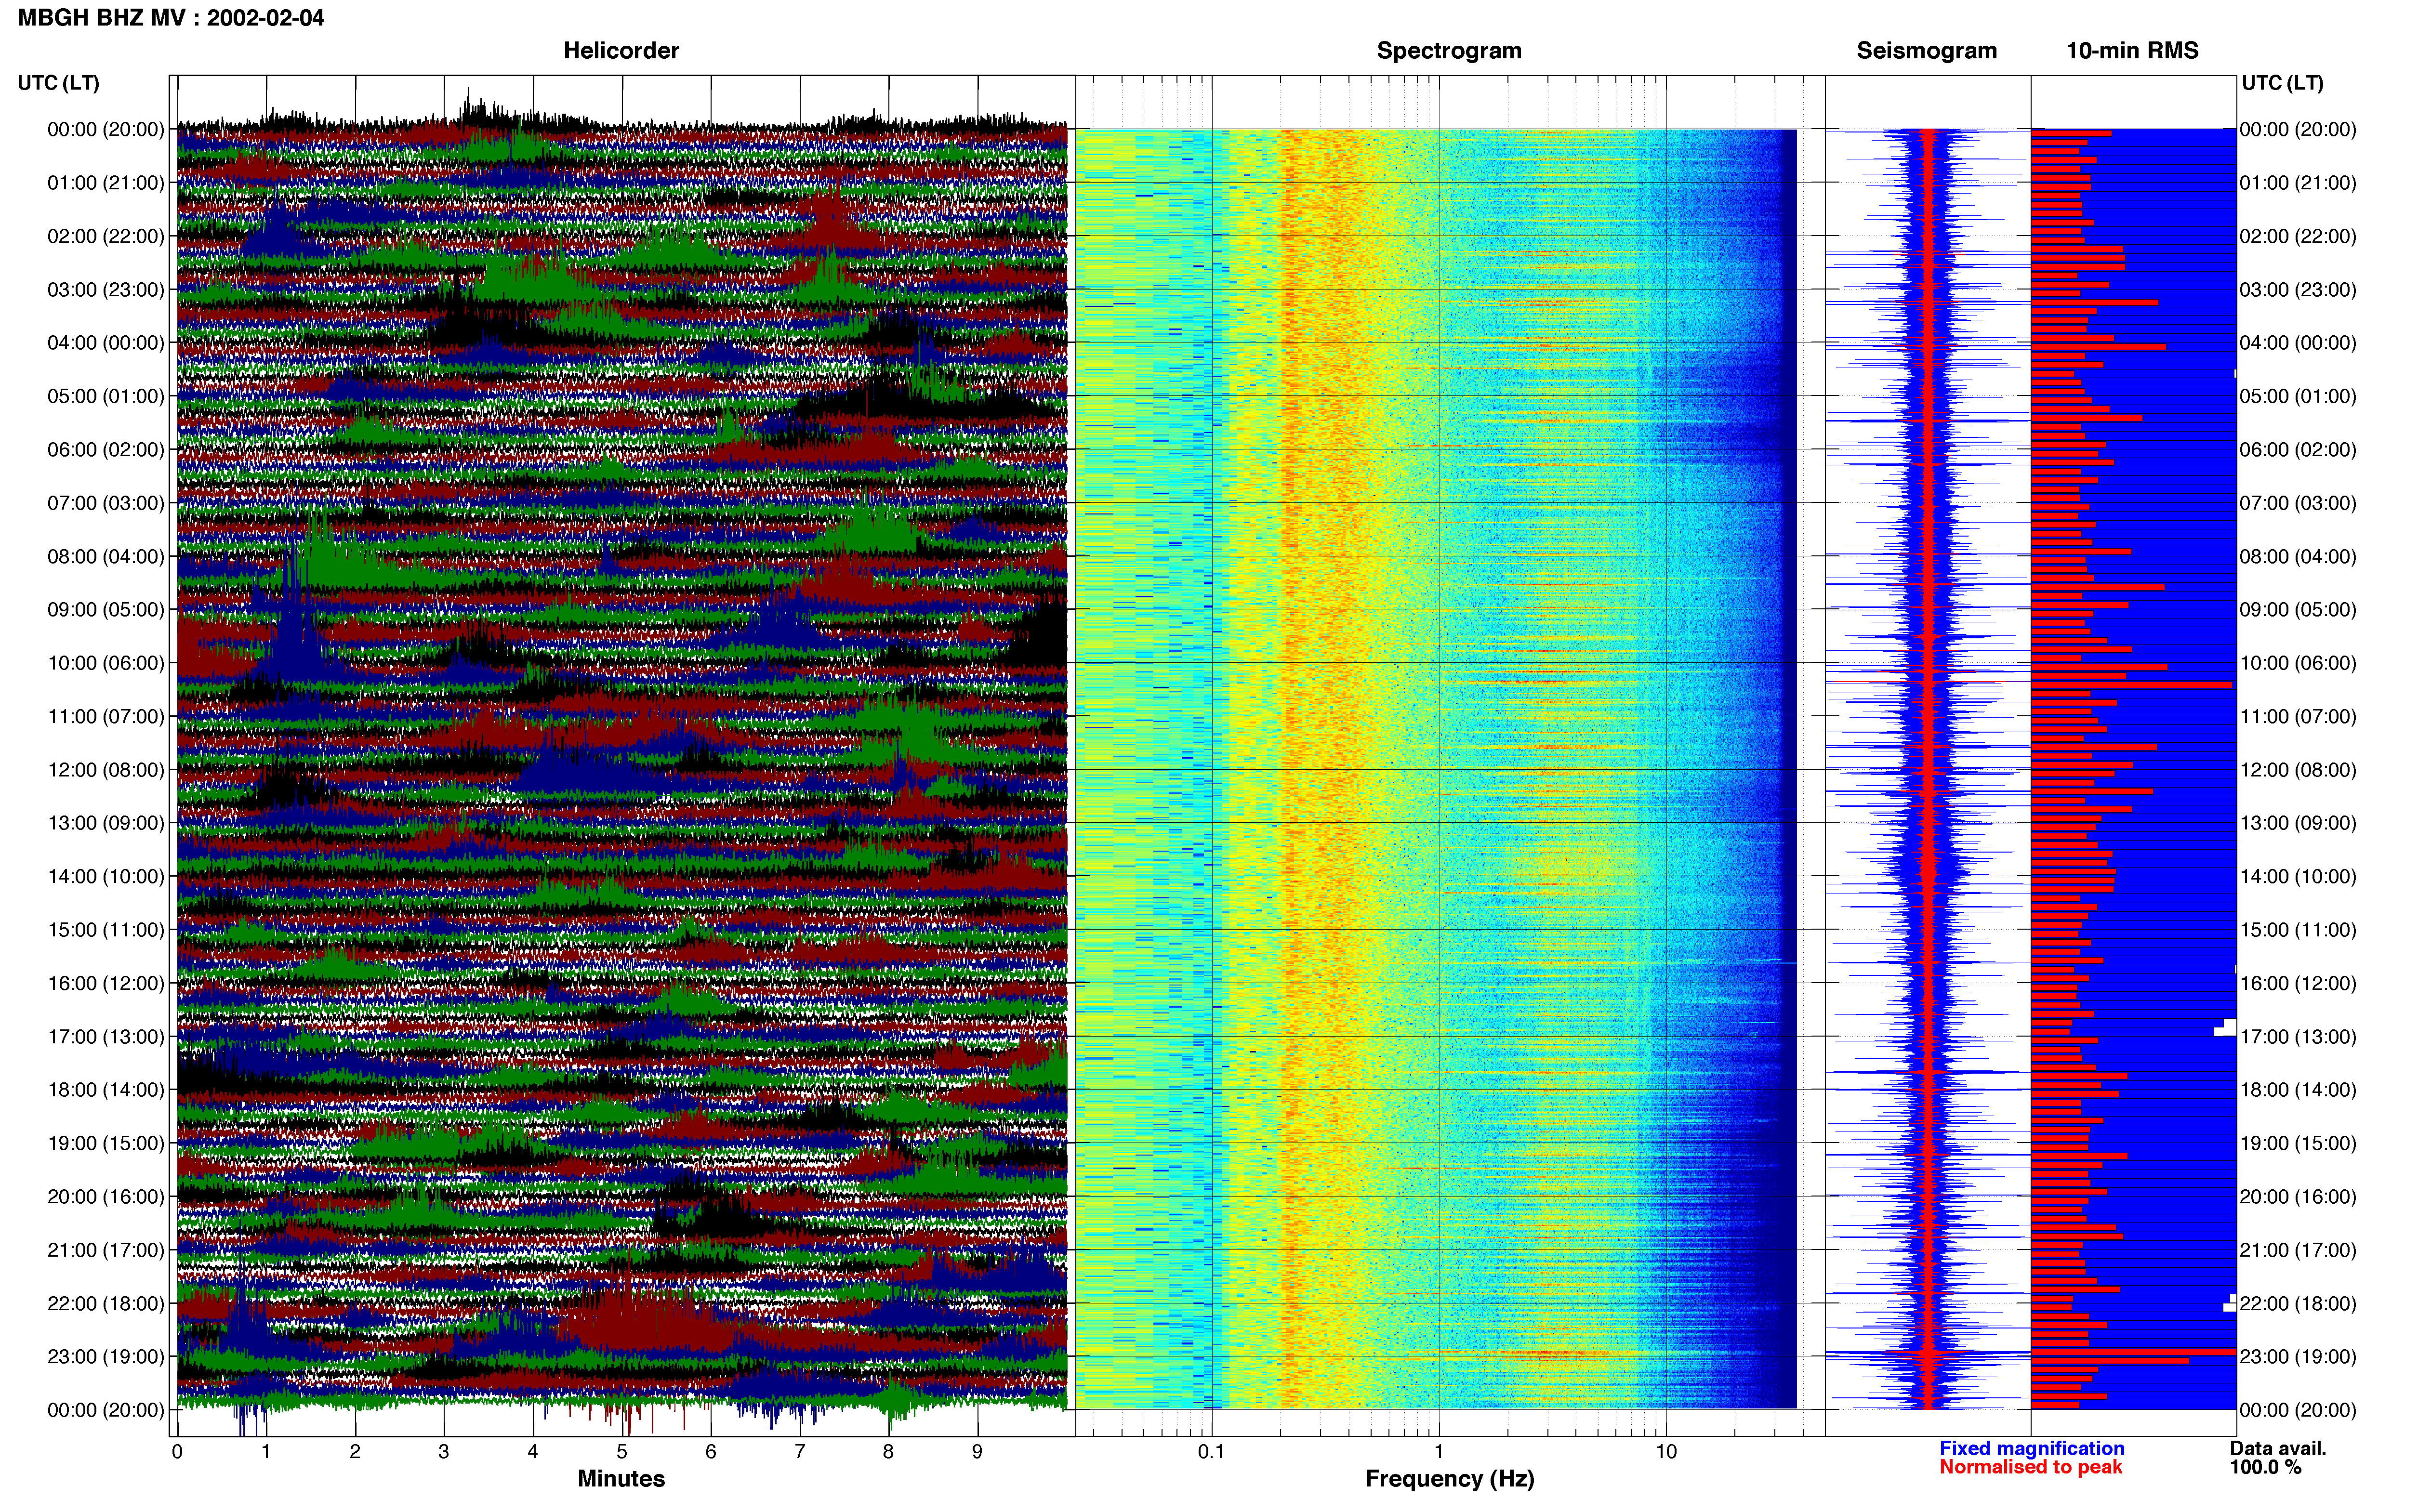Click helicorder minute tick label '2'
Screen dimensions: 2418x1512
[355, 1452]
